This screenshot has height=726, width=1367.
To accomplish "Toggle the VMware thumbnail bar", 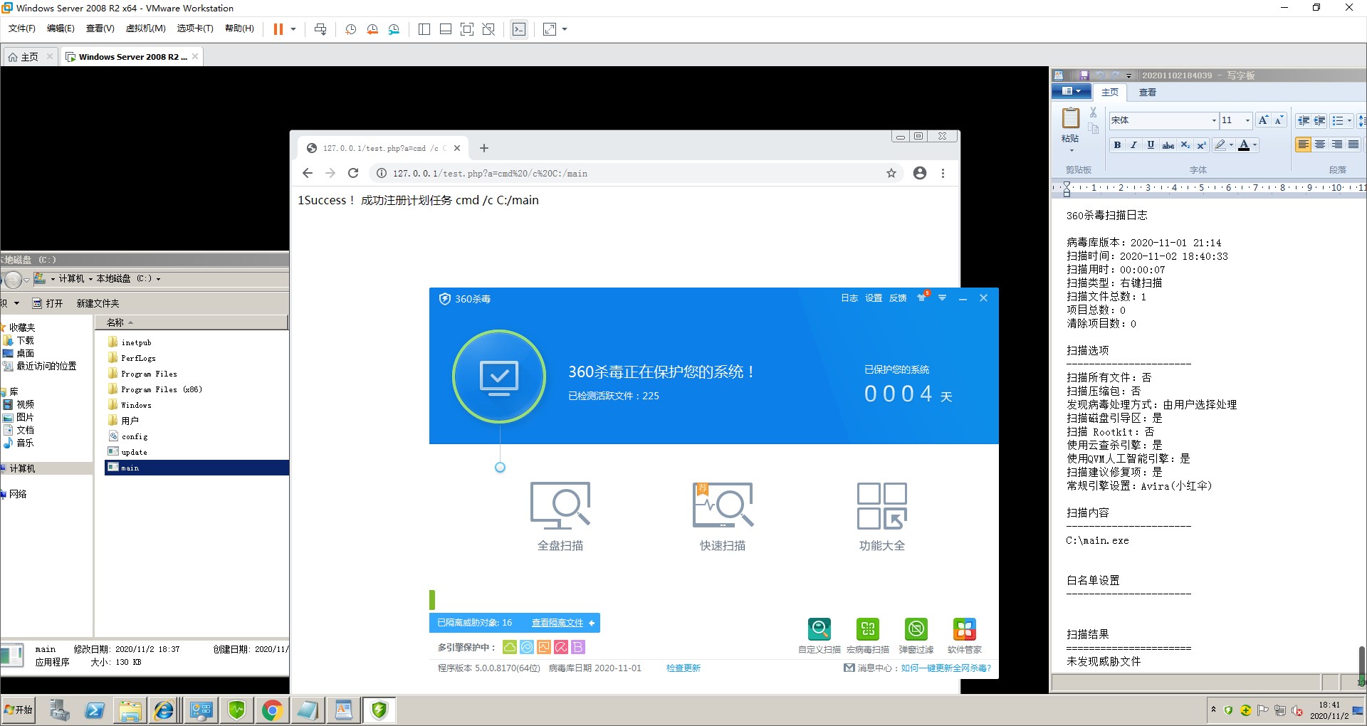I will click(x=446, y=29).
